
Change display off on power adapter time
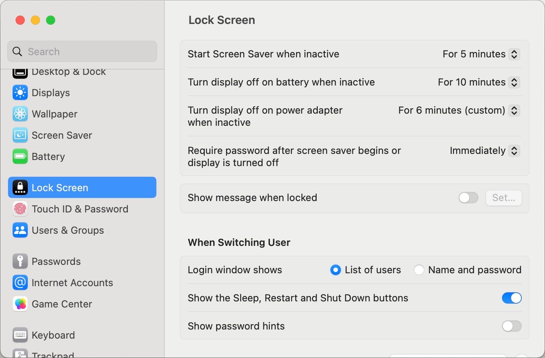[514, 110]
